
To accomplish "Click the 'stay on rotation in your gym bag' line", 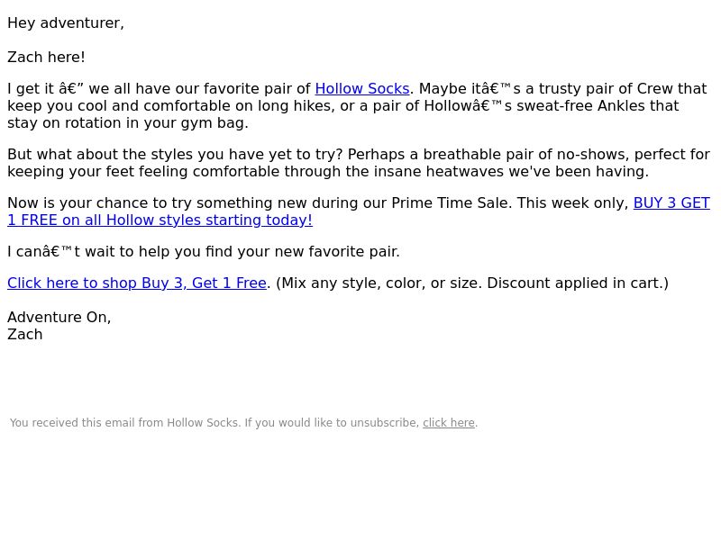I will (128, 123).
